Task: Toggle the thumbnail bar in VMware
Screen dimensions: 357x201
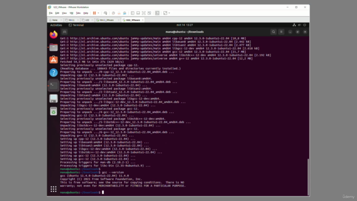Action: (x=138, y=13)
